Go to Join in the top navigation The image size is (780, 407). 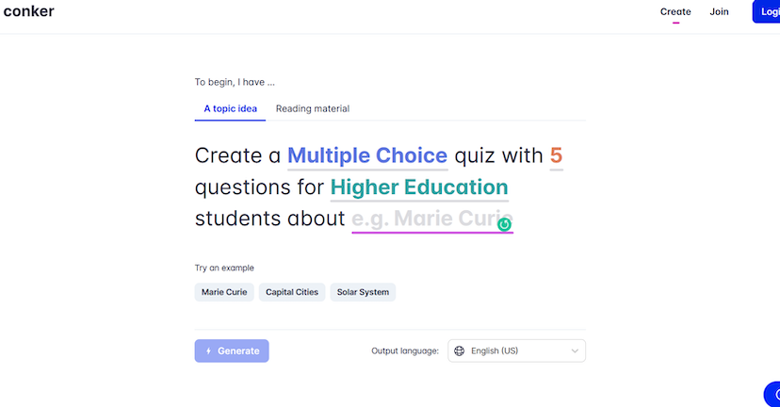point(719,12)
